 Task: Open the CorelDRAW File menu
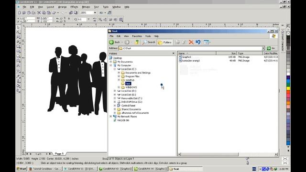24,7
